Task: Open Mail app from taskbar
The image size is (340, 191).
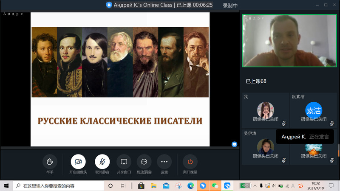Action: pyautogui.click(x=166, y=186)
